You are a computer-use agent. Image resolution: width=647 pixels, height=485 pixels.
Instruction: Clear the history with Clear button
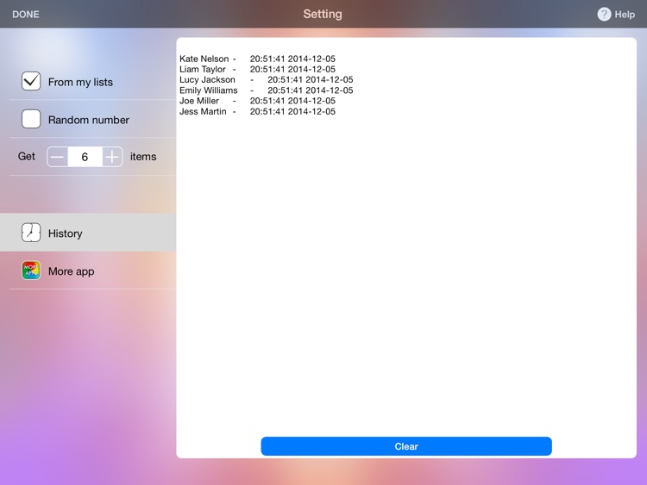(x=406, y=446)
